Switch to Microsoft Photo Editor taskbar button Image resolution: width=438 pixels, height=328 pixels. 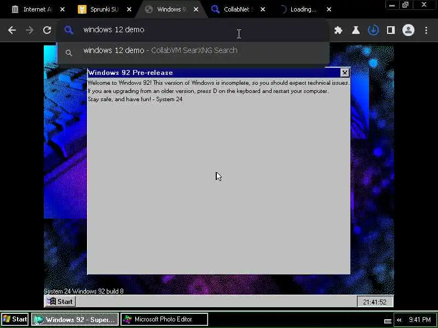tap(164, 319)
